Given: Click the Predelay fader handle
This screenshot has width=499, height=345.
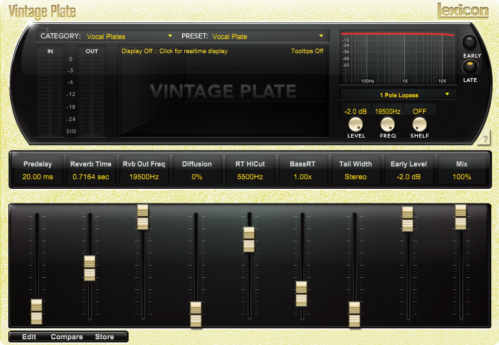Looking at the screenshot, I should (36, 312).
